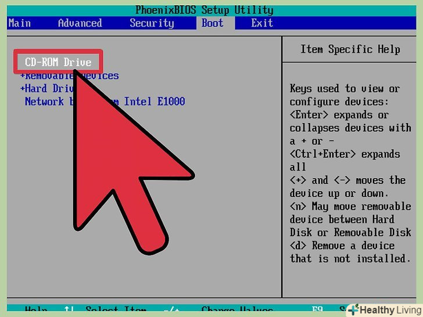Image resolution: width=423 pixels, height=317 pixels.
Task: Click help line 'Disk or Removable Disk'
Action: point(350,232)
